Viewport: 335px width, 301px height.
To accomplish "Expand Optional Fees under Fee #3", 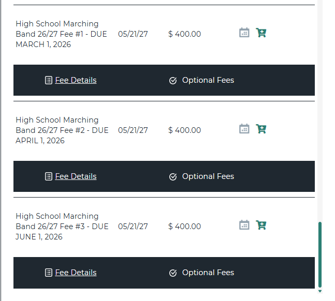I will click(208, 273).
